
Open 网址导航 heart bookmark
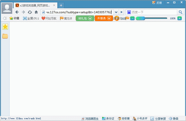pos(49,18)
